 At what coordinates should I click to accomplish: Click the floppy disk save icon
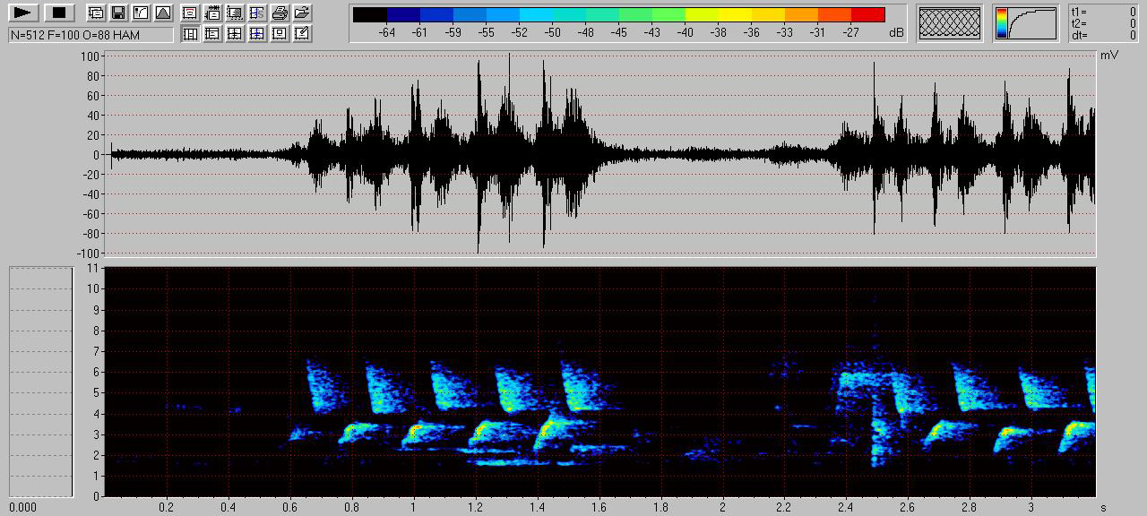pyautogui.click(x=117, y=13)
